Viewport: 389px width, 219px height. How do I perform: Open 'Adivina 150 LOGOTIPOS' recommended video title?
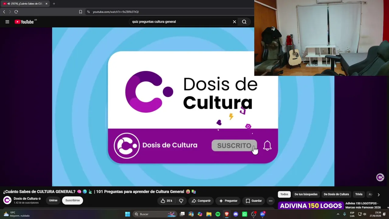point(363,205)
